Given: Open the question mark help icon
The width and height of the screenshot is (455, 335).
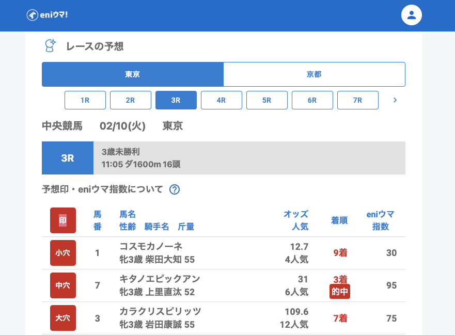Looking at the screenshot, I should pos(175,189).
